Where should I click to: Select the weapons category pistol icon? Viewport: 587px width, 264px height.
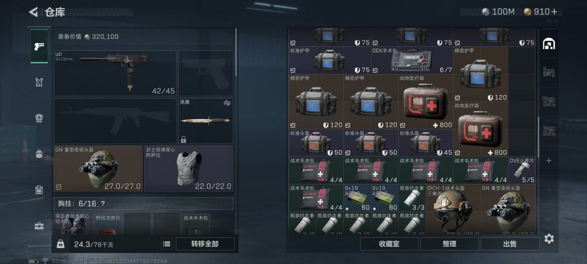39,46
